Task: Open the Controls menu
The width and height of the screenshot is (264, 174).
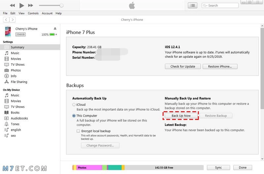Action: (x=33, y=13)
